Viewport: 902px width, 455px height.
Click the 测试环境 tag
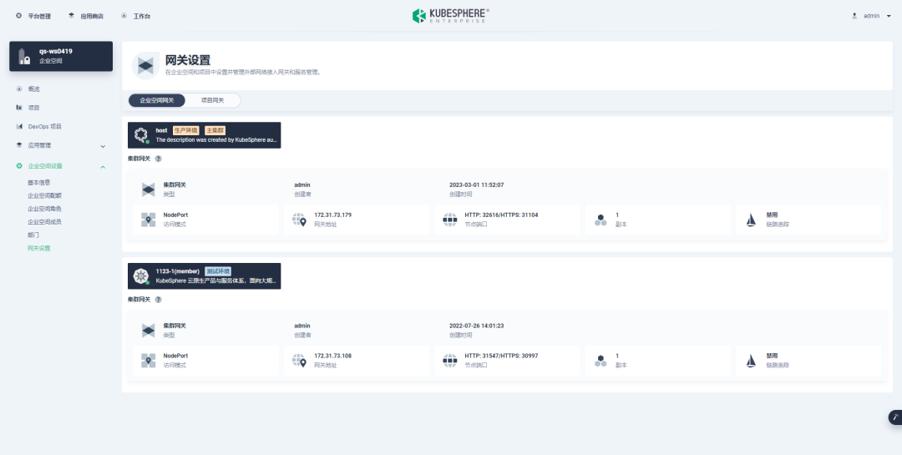pos(218,271)
